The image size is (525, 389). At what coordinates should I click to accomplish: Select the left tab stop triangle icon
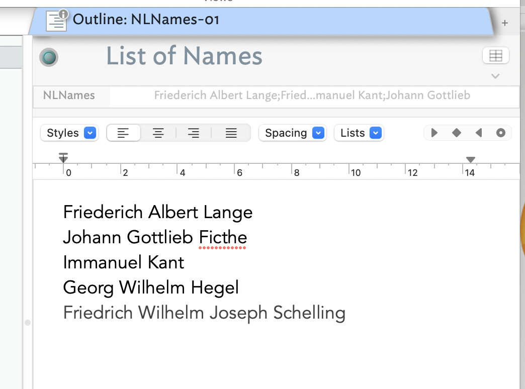(434, 133)
